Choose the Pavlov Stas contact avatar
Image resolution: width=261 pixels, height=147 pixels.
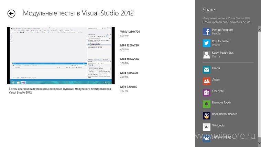click(207, 54)
